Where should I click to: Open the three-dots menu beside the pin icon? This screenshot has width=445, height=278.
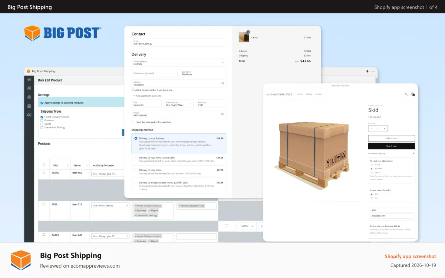click(373, 71)
